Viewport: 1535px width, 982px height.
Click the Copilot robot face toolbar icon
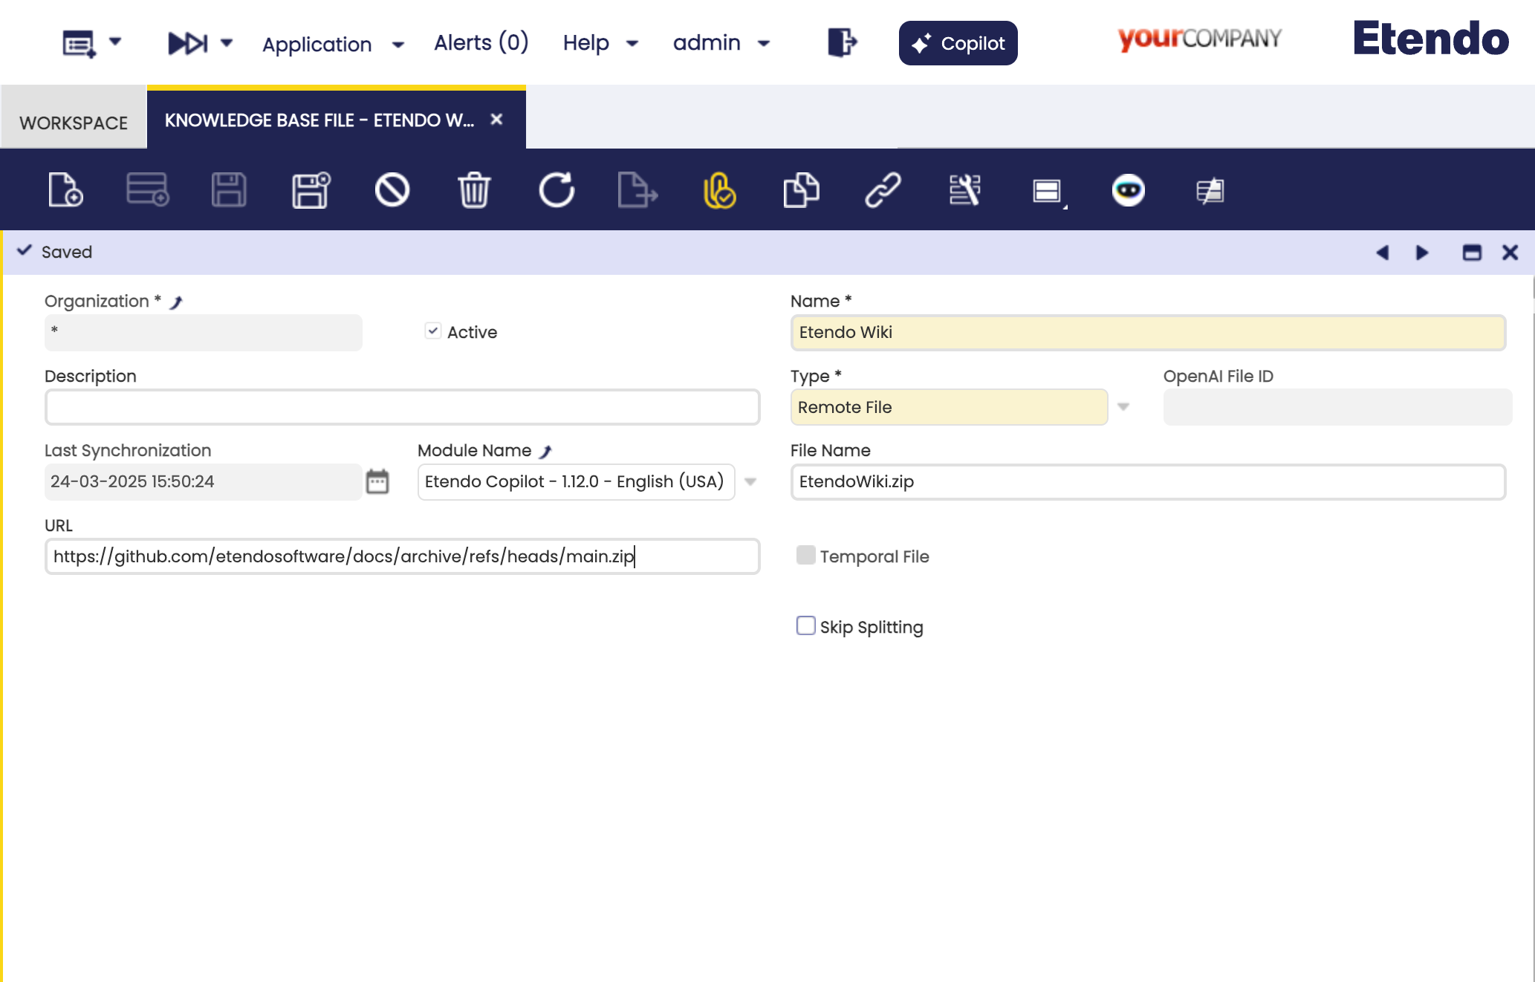click(x=1128, y=190)
